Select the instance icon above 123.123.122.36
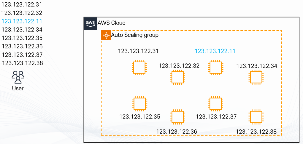Image resolution: width=303 pixels, height=144 pixels. 177,116
